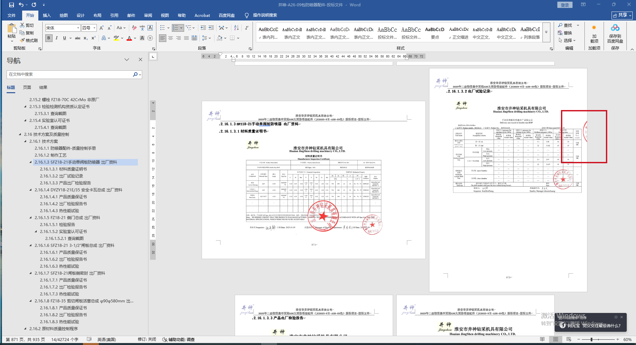This screenshot has width=636, height=345.
Task: Open the 文件 menu tab
Action: pos(12,16)
